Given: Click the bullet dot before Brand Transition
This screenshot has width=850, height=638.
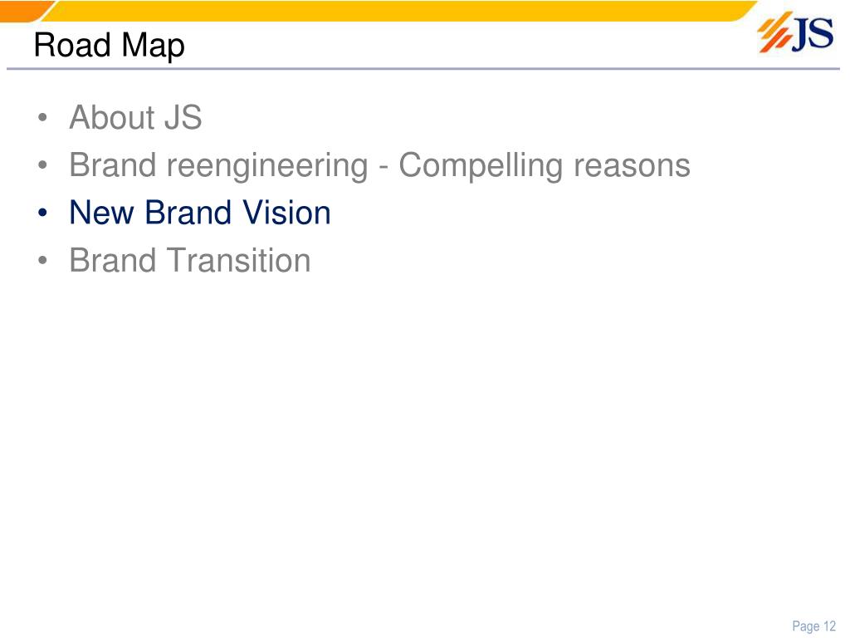Looking at the screenshot, I should (x=43, y=260).
